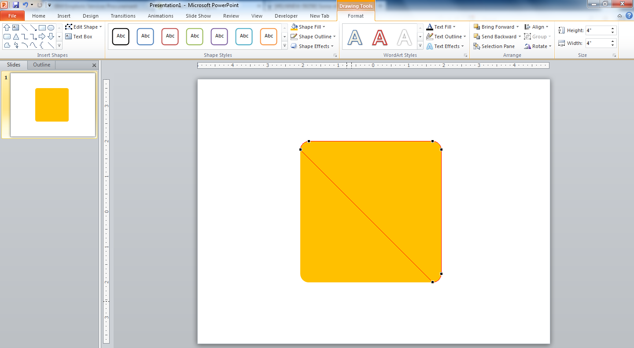
Task: Click the Undo icon in Quick Access Toolbar
Action: (x=26, y=5)
